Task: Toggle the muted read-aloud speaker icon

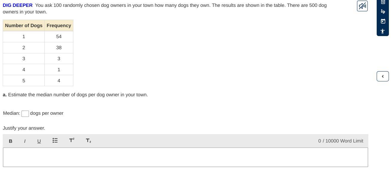Action: tap(362, 6)
